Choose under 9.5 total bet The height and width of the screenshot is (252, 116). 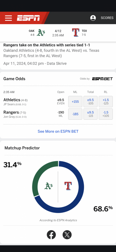click(91, 114)
